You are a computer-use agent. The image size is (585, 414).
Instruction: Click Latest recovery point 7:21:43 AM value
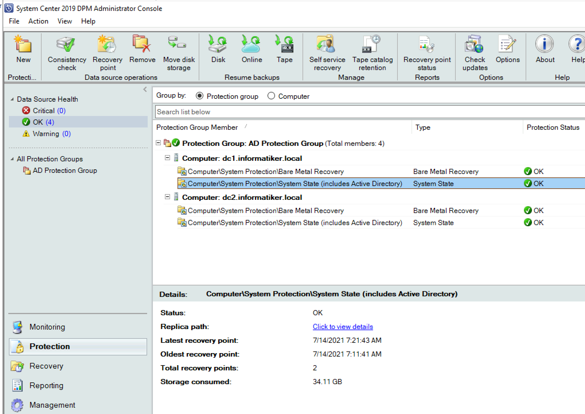click(347, 340)
